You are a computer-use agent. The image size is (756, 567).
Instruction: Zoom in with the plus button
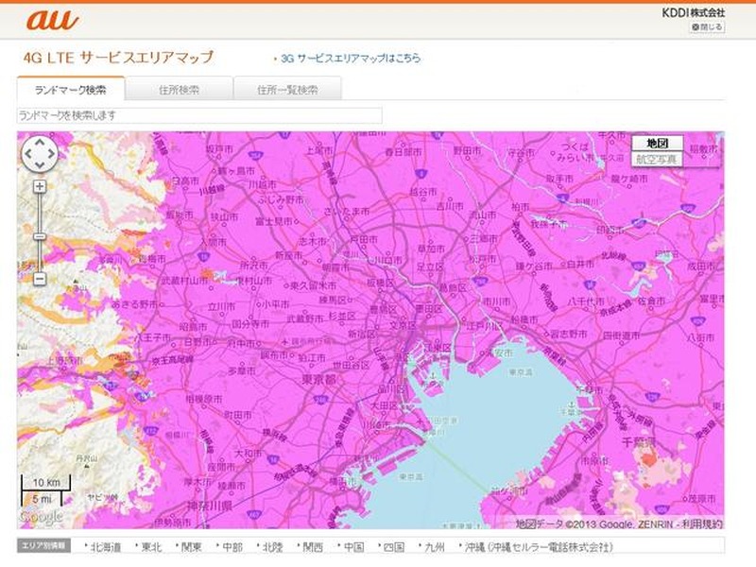click(x=39, y=186)
